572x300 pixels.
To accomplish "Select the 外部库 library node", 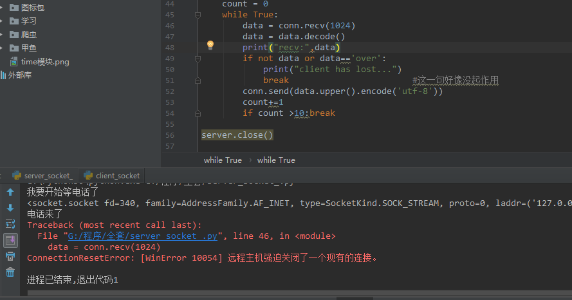I will coord(19,75).
